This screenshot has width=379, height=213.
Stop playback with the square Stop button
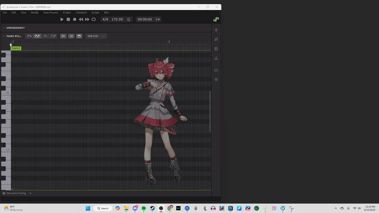tap(68, 19)
